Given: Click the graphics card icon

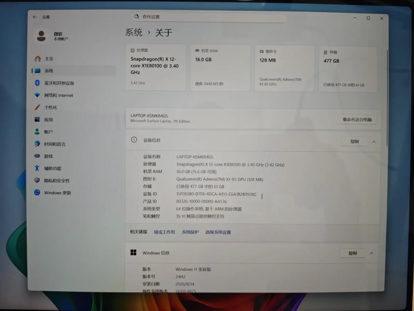Looking at the screenshot, I should tap(261, 51).
